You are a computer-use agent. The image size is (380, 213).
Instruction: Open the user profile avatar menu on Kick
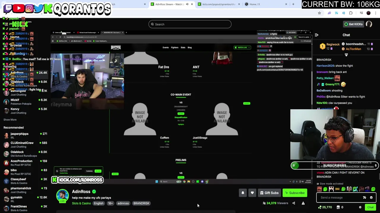click(x=369, y=24)
